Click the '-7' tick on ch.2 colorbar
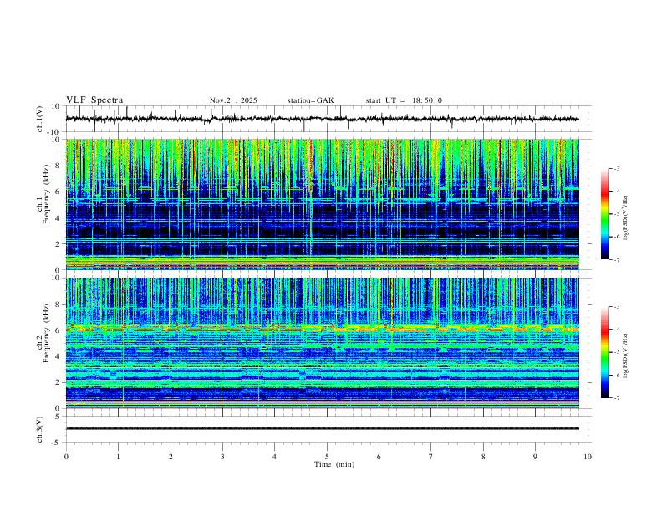 point(616,398)
